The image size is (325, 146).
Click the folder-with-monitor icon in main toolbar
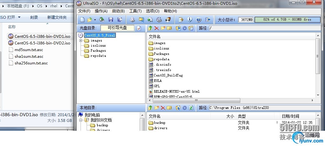pos(141,20)
